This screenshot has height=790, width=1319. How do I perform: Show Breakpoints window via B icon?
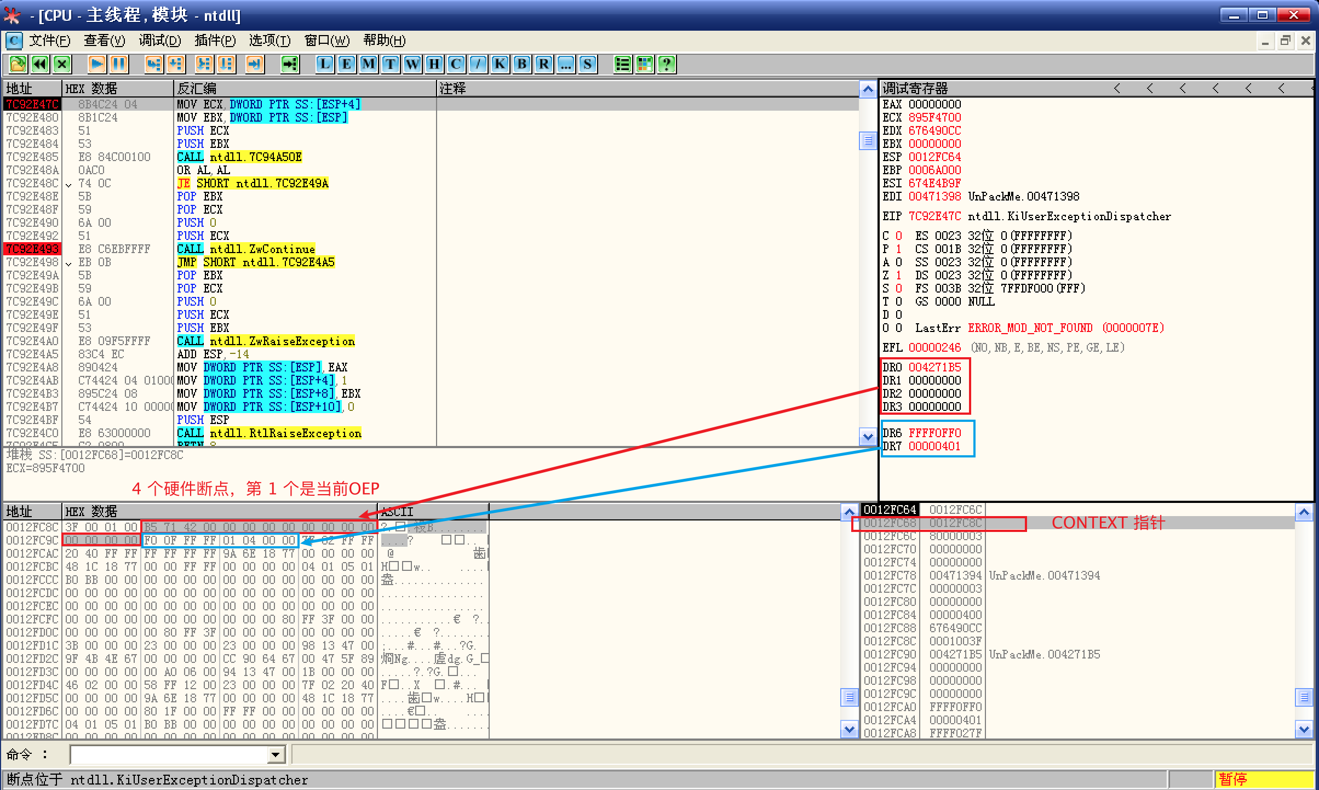coord(522,64)
